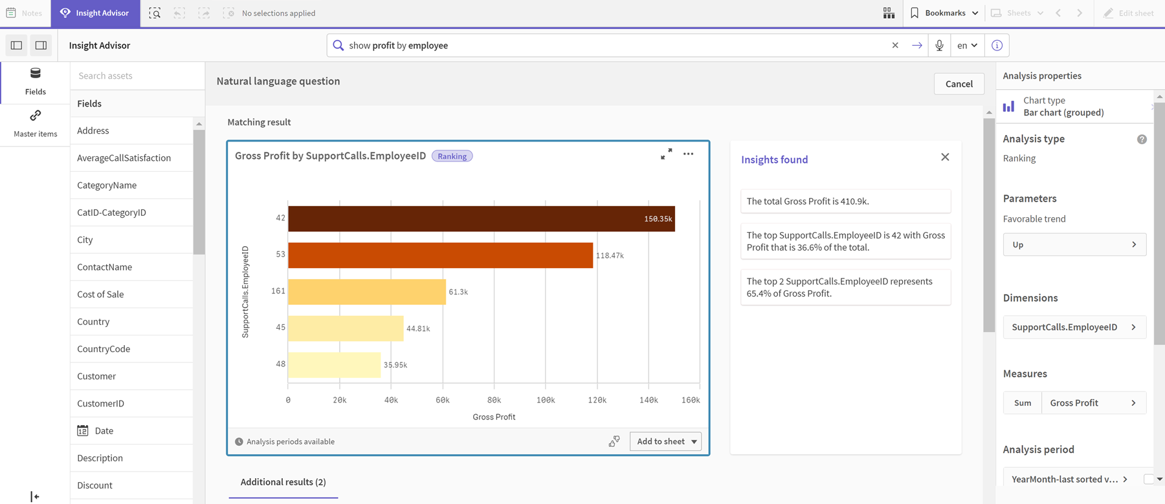Expand chart to full screen
The width and height of the screenshot is (1165, 504).
click(x=666, y=154)
